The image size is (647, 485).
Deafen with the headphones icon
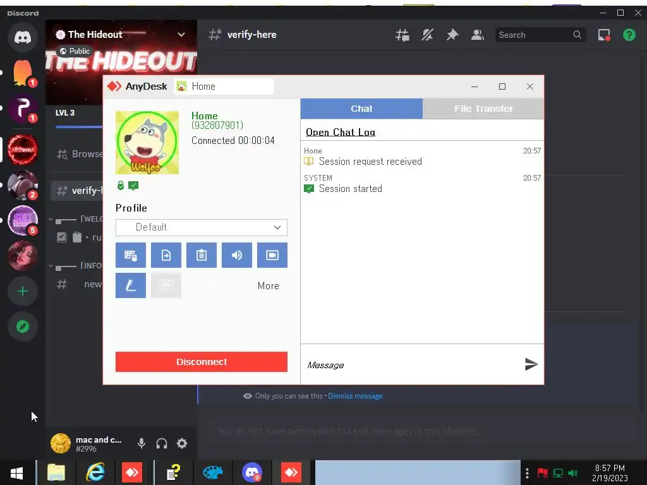[x=162, y=443]
